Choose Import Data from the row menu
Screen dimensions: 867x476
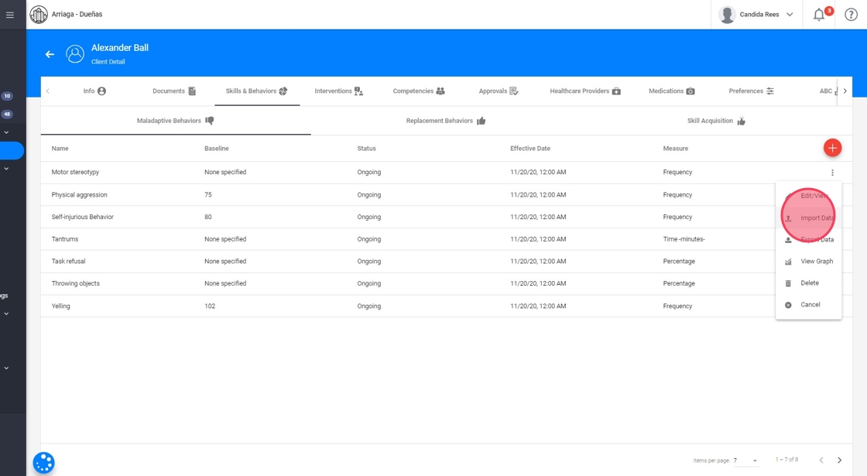(808, 217)
